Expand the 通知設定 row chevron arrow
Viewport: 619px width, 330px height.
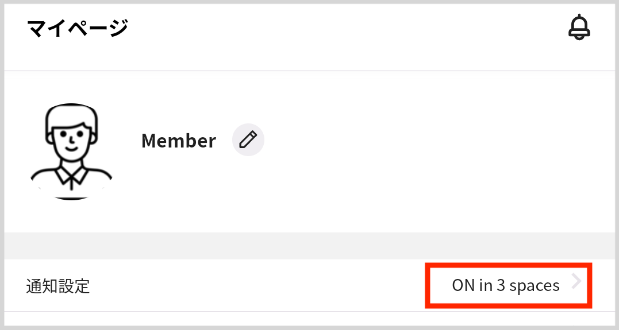point(577,281)
